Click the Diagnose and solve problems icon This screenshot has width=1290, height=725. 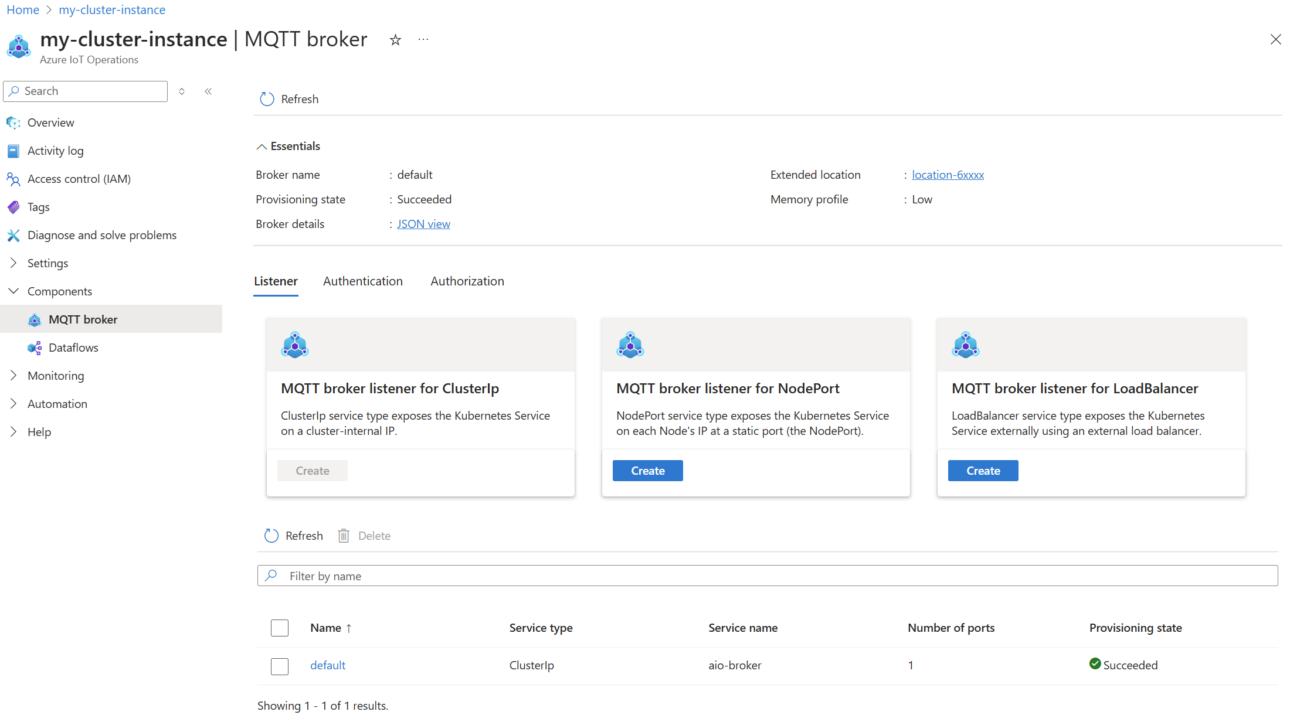coord(13,234)
